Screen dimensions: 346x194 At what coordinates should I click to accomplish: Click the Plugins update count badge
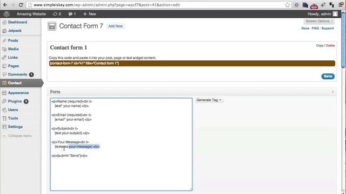(26, 101)
